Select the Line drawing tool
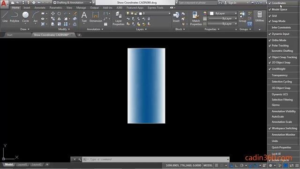Screen dimensions: 300x169 [x=5, y=17]
